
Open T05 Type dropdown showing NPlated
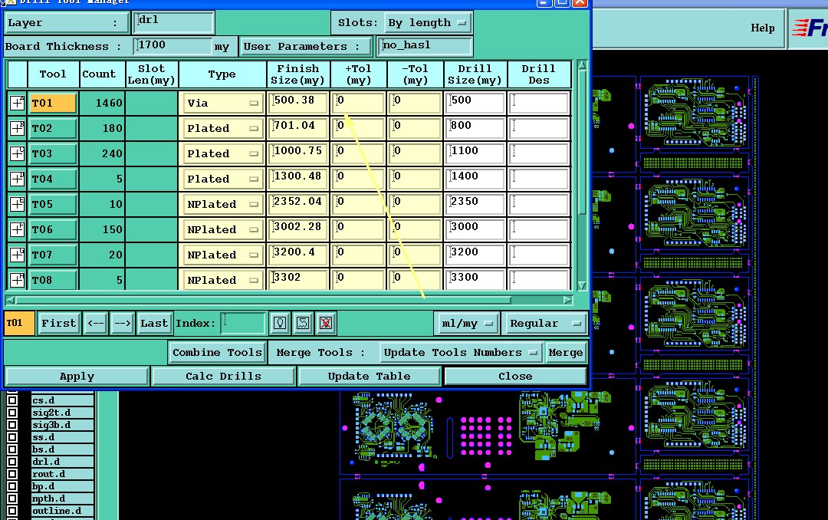(x=222, y=205)
